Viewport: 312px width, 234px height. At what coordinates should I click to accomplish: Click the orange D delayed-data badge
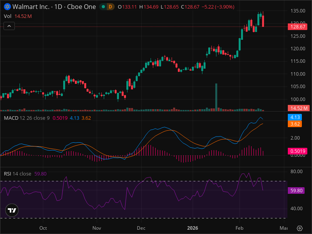click(x=110, y=7)
